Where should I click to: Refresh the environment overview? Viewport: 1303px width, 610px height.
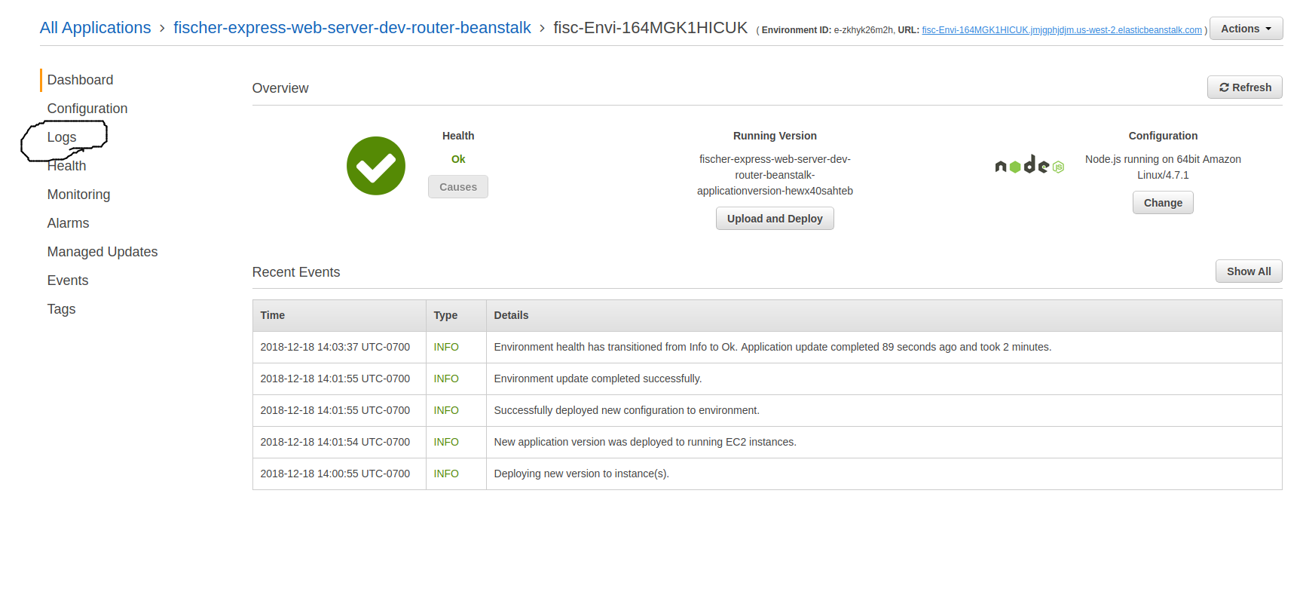pyautogui.click(x=1244, y=87)
